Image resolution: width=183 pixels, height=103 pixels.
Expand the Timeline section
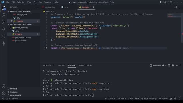coord(24,92)
